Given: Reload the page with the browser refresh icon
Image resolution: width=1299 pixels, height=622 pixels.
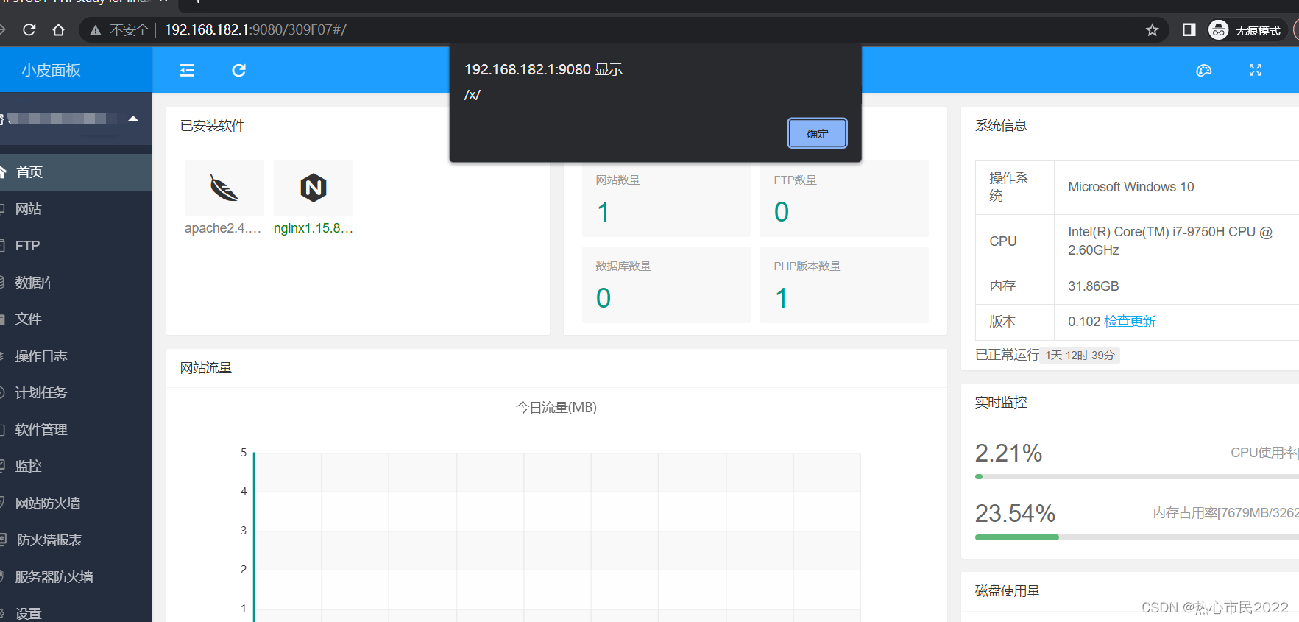Looking at the screenshot, I should [x=29, y=29].
